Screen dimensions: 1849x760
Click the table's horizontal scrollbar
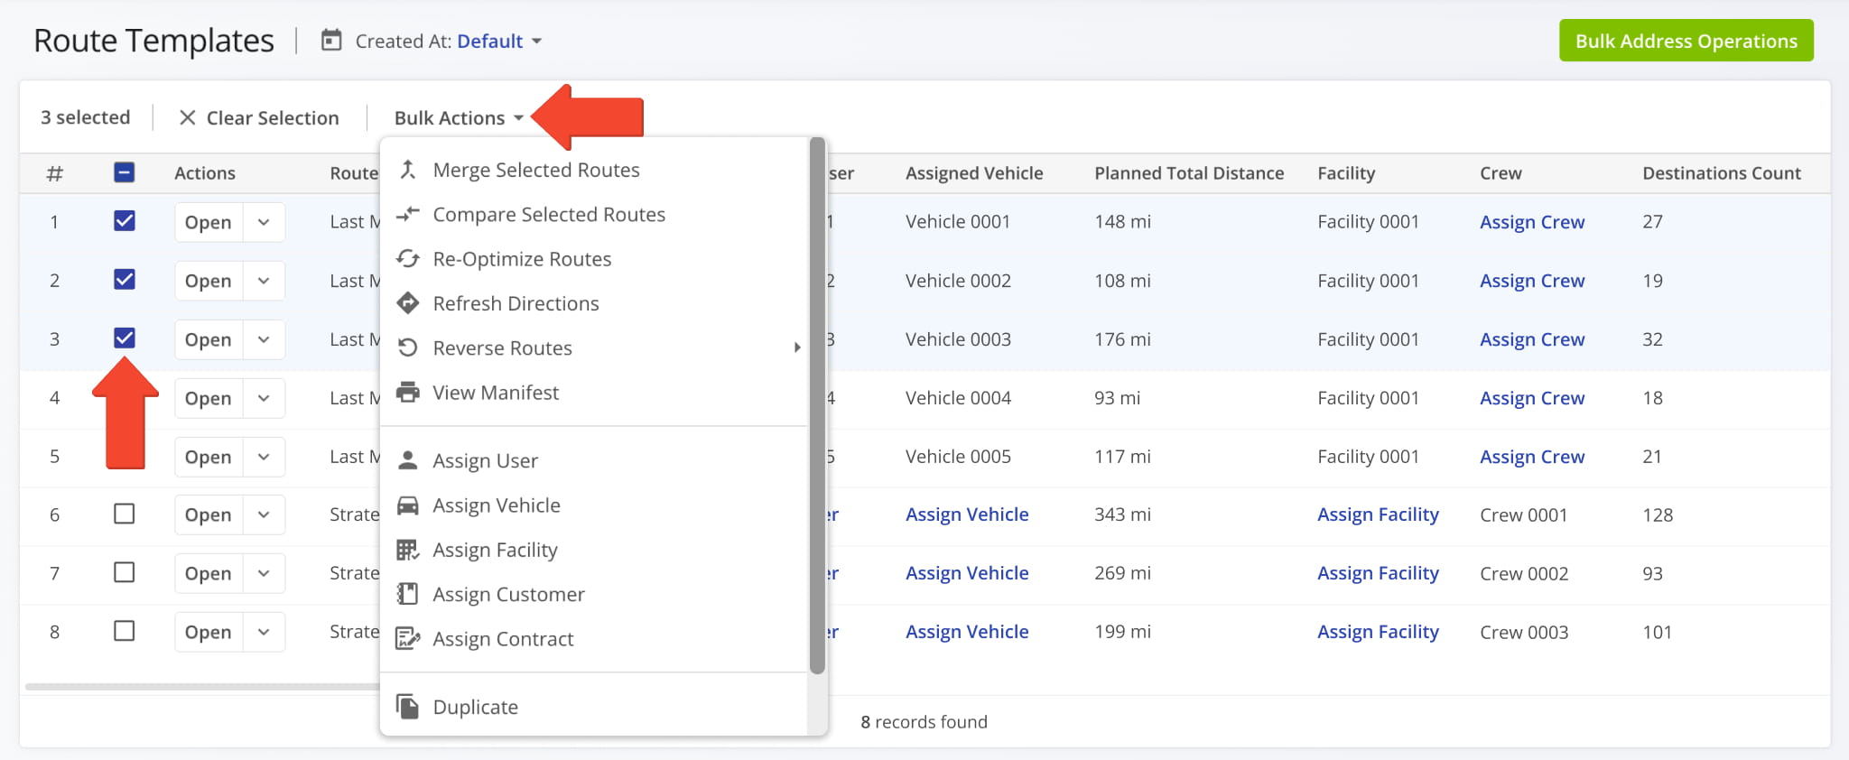(202, 687)
